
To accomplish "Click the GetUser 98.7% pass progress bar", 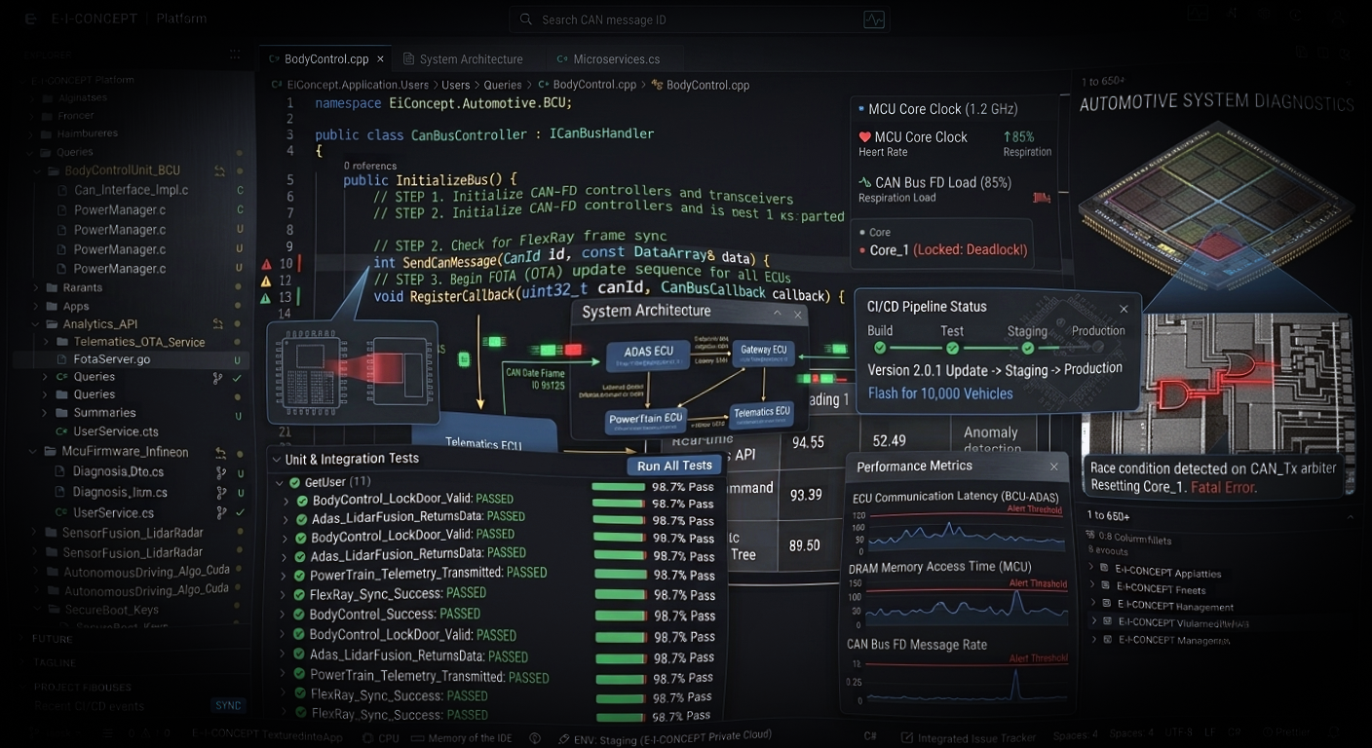I will 619,486.
